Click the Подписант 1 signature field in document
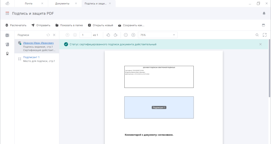The height and width of the screenshot is (144, 271). 159,107
